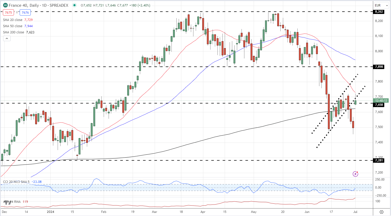
Task: Click the France 40 symbol logo
Action: click(x=5, y=5)
